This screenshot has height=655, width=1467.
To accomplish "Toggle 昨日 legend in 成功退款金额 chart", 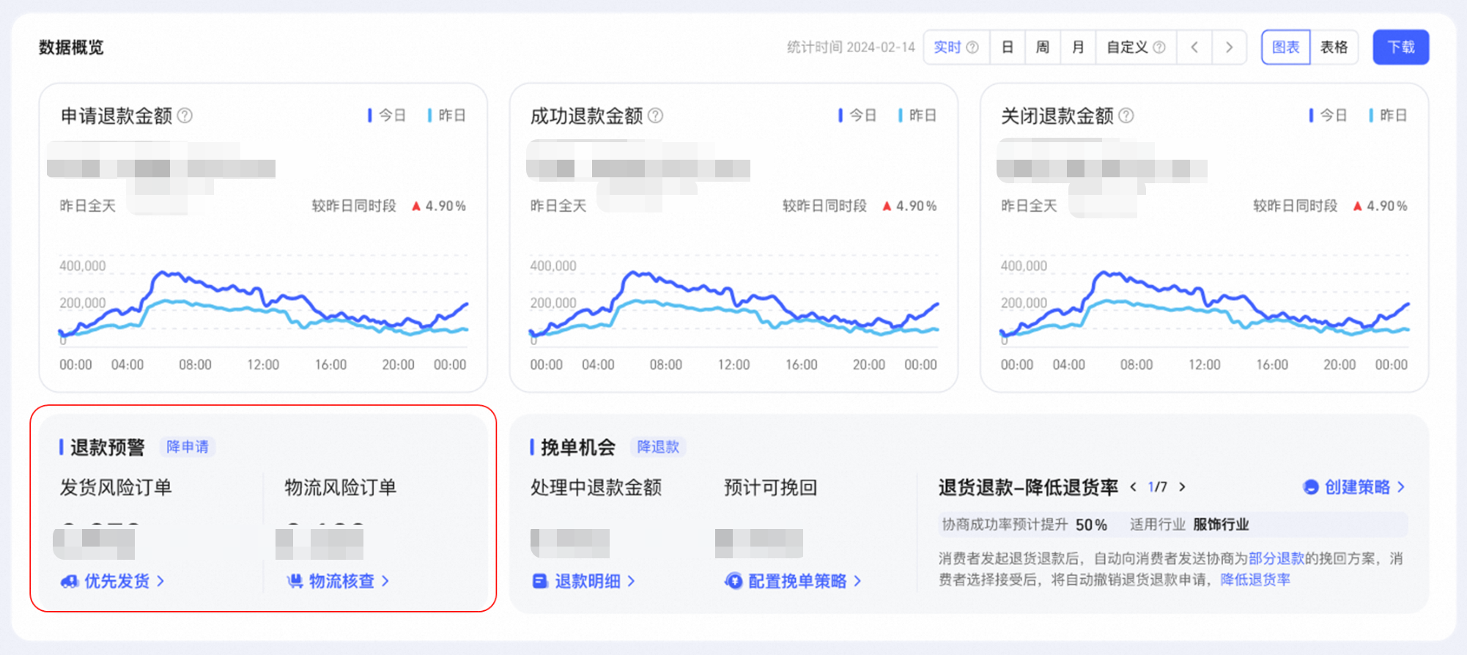I will 917,115.
